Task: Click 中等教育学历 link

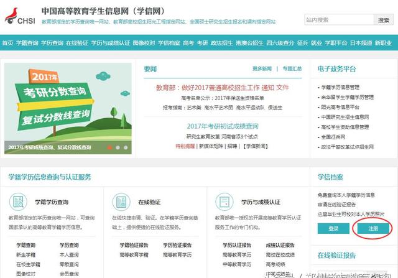Action: (237, 264)
